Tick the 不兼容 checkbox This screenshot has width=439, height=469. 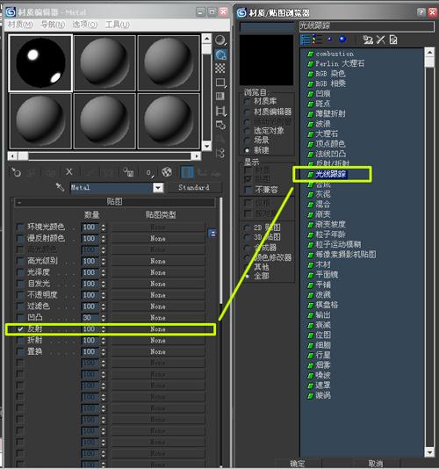[x=248, y=190]
